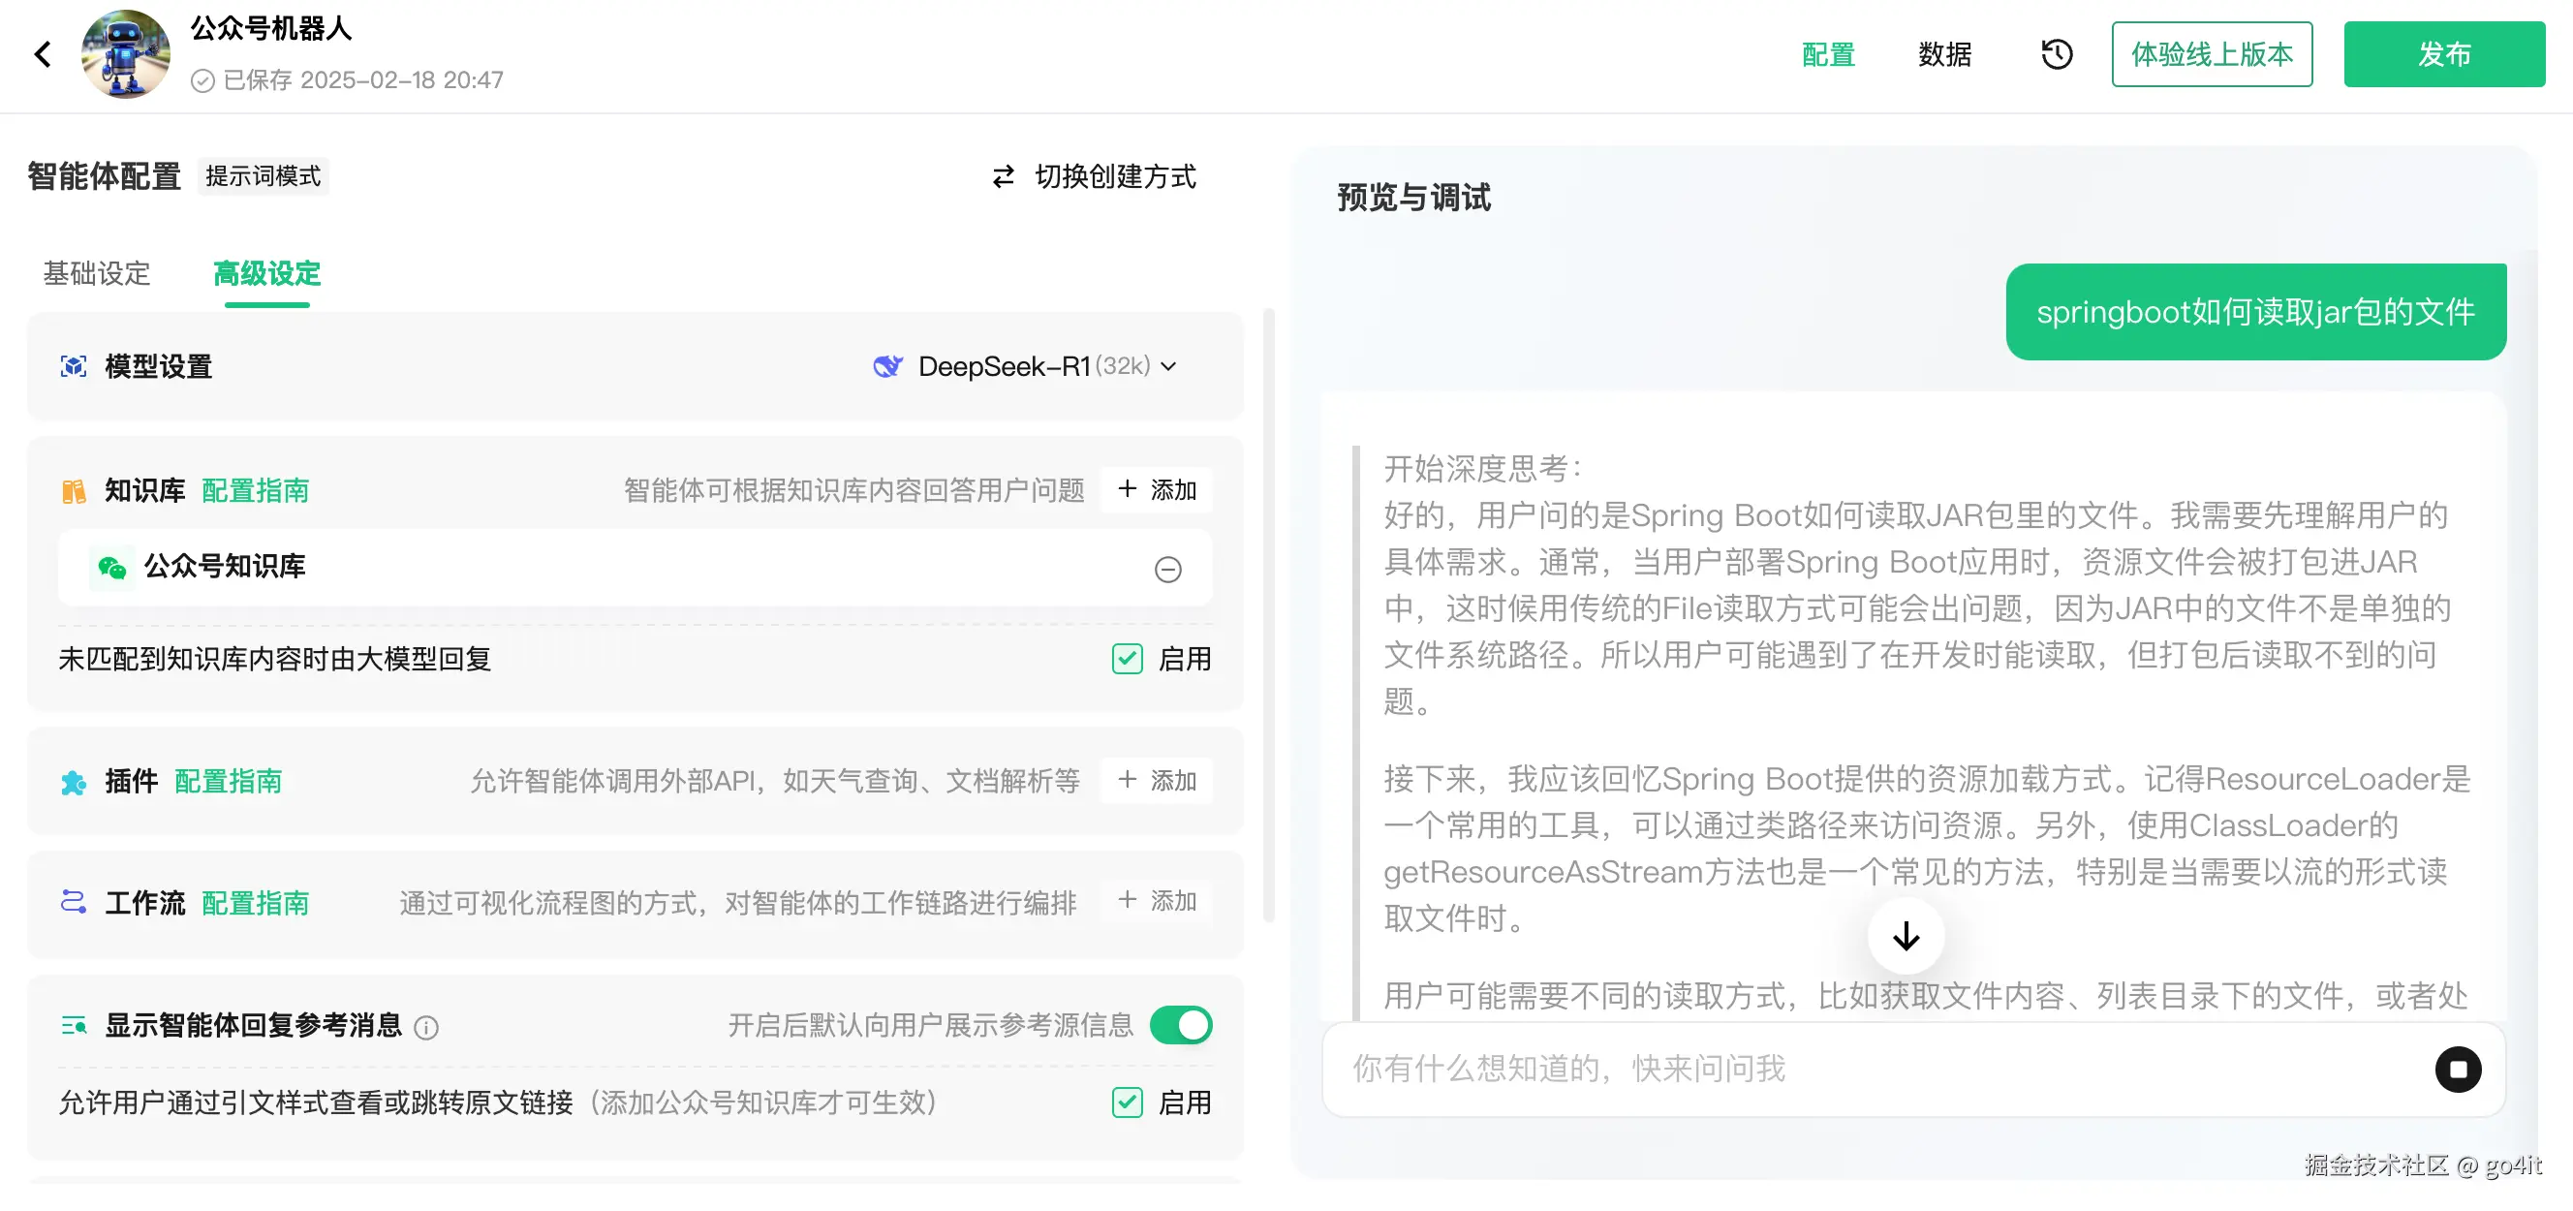2573x1211 pixels.
Task: Click the stop generation button in chat
Action: coord(2460,1070)
